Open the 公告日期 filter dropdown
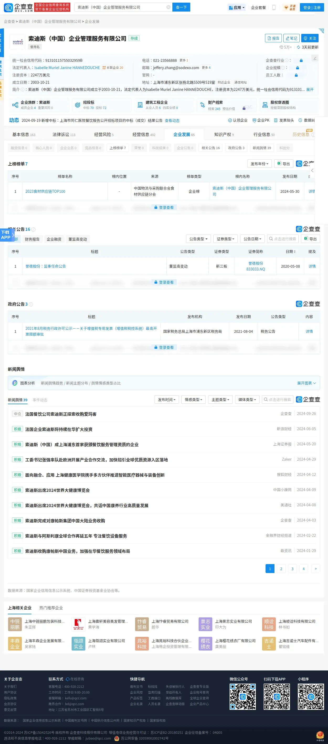The width and height of the screenshot is (328, 744). point(252,239)
